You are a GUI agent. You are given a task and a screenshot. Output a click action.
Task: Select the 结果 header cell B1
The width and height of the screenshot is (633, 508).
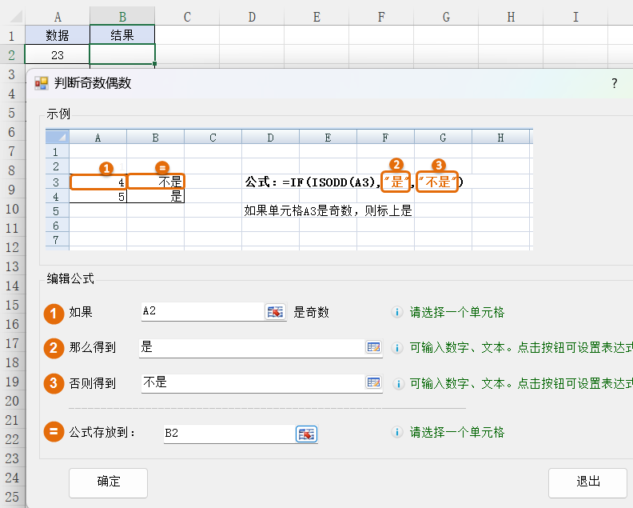point(121,35)
